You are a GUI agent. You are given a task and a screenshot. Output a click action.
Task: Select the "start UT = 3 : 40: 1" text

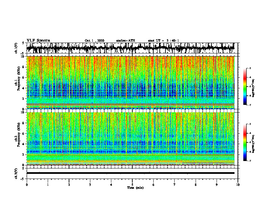tap(163, 41)
